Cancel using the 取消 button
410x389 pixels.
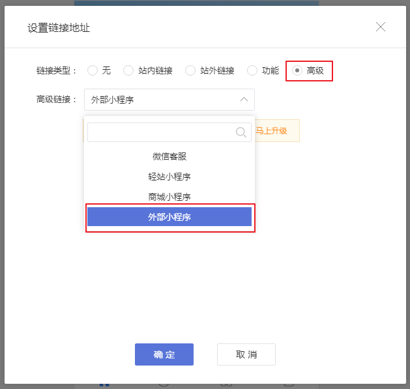(x=246, y=354)
